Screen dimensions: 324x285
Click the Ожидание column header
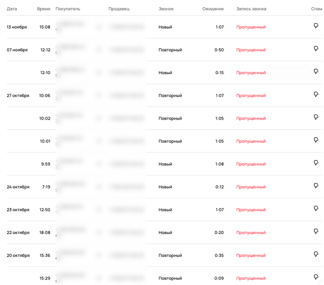(x=213, y=9)
